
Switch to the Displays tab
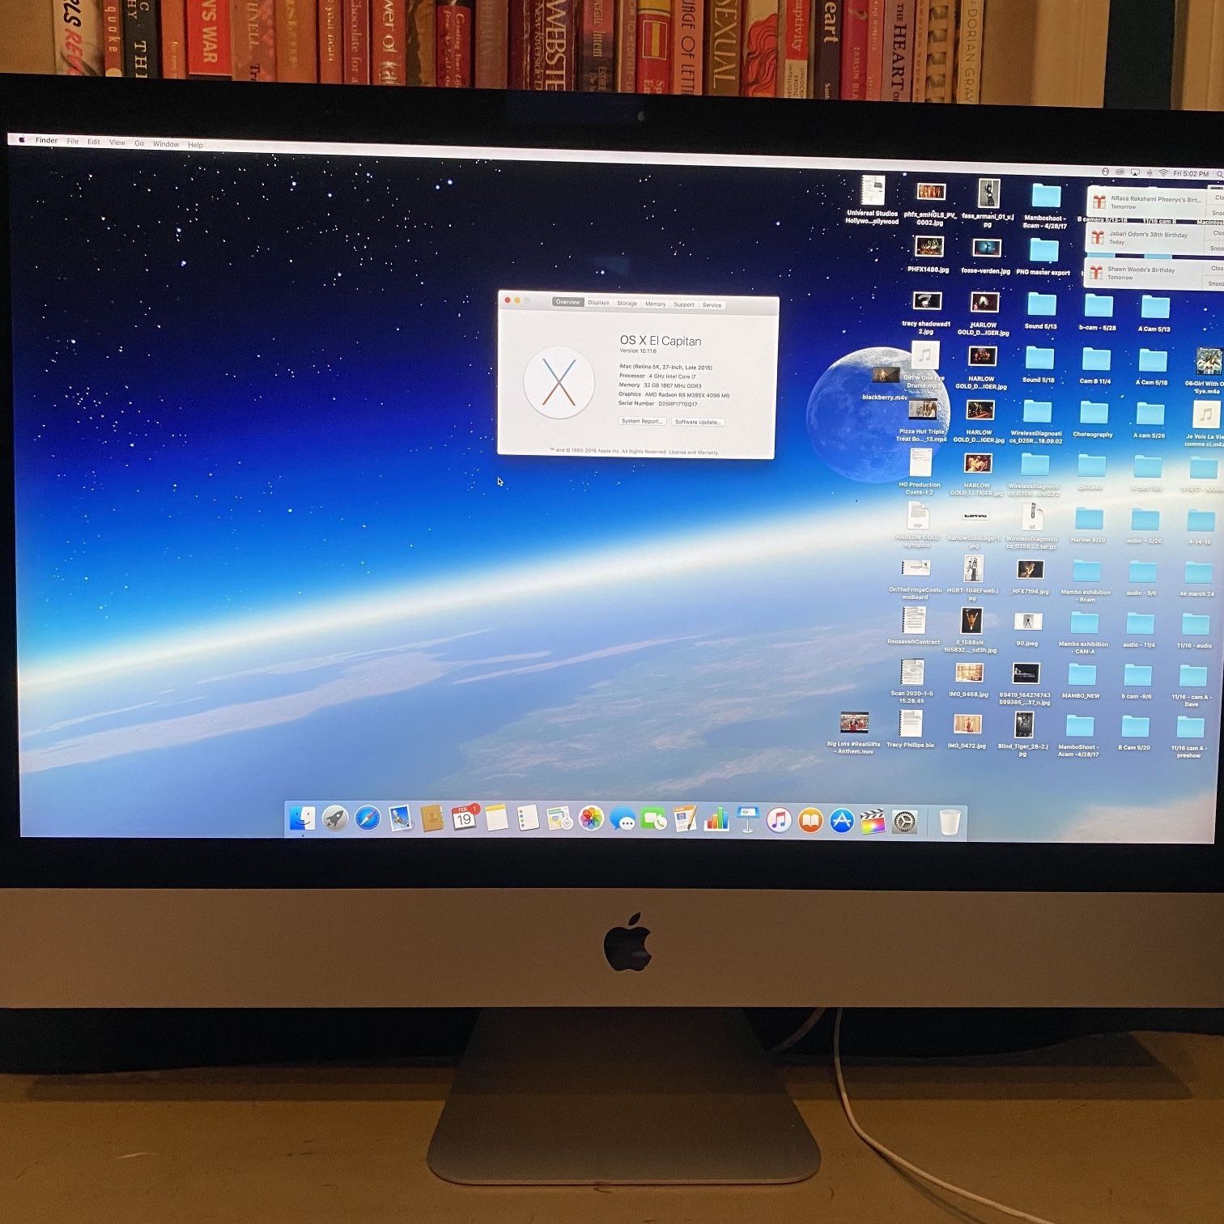[x=598, y=303]
